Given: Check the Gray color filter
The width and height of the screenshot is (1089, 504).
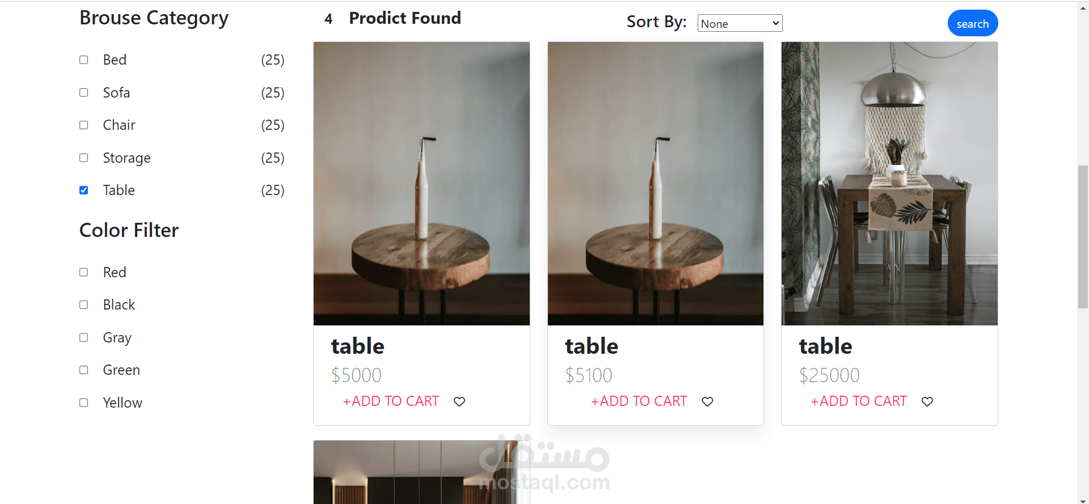Looking at the screenshot, I should coord(84,337).
